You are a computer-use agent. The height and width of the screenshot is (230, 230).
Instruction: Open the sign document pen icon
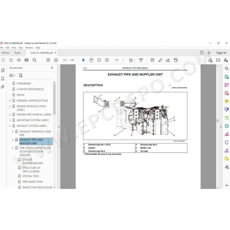[x=168, y=60]
